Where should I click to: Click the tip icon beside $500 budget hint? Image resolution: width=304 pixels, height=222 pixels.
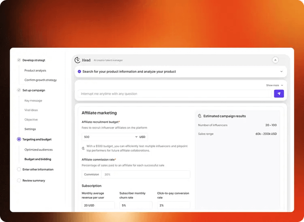point(83,148)
